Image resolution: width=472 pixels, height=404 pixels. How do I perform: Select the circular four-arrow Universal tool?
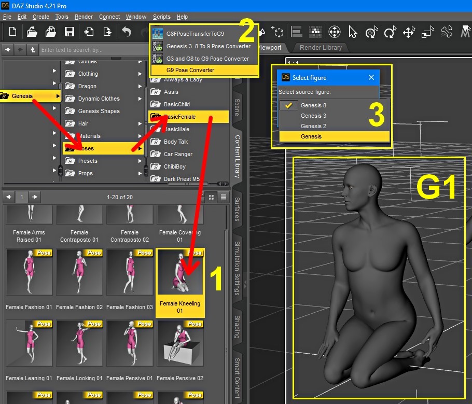coord(334,32)
